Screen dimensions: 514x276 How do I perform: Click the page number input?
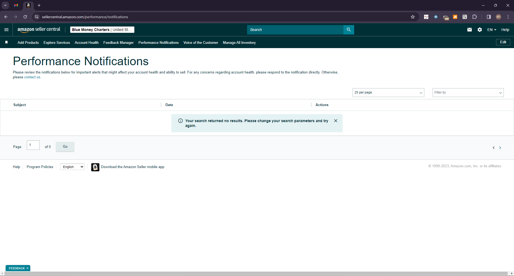point(33,145)
